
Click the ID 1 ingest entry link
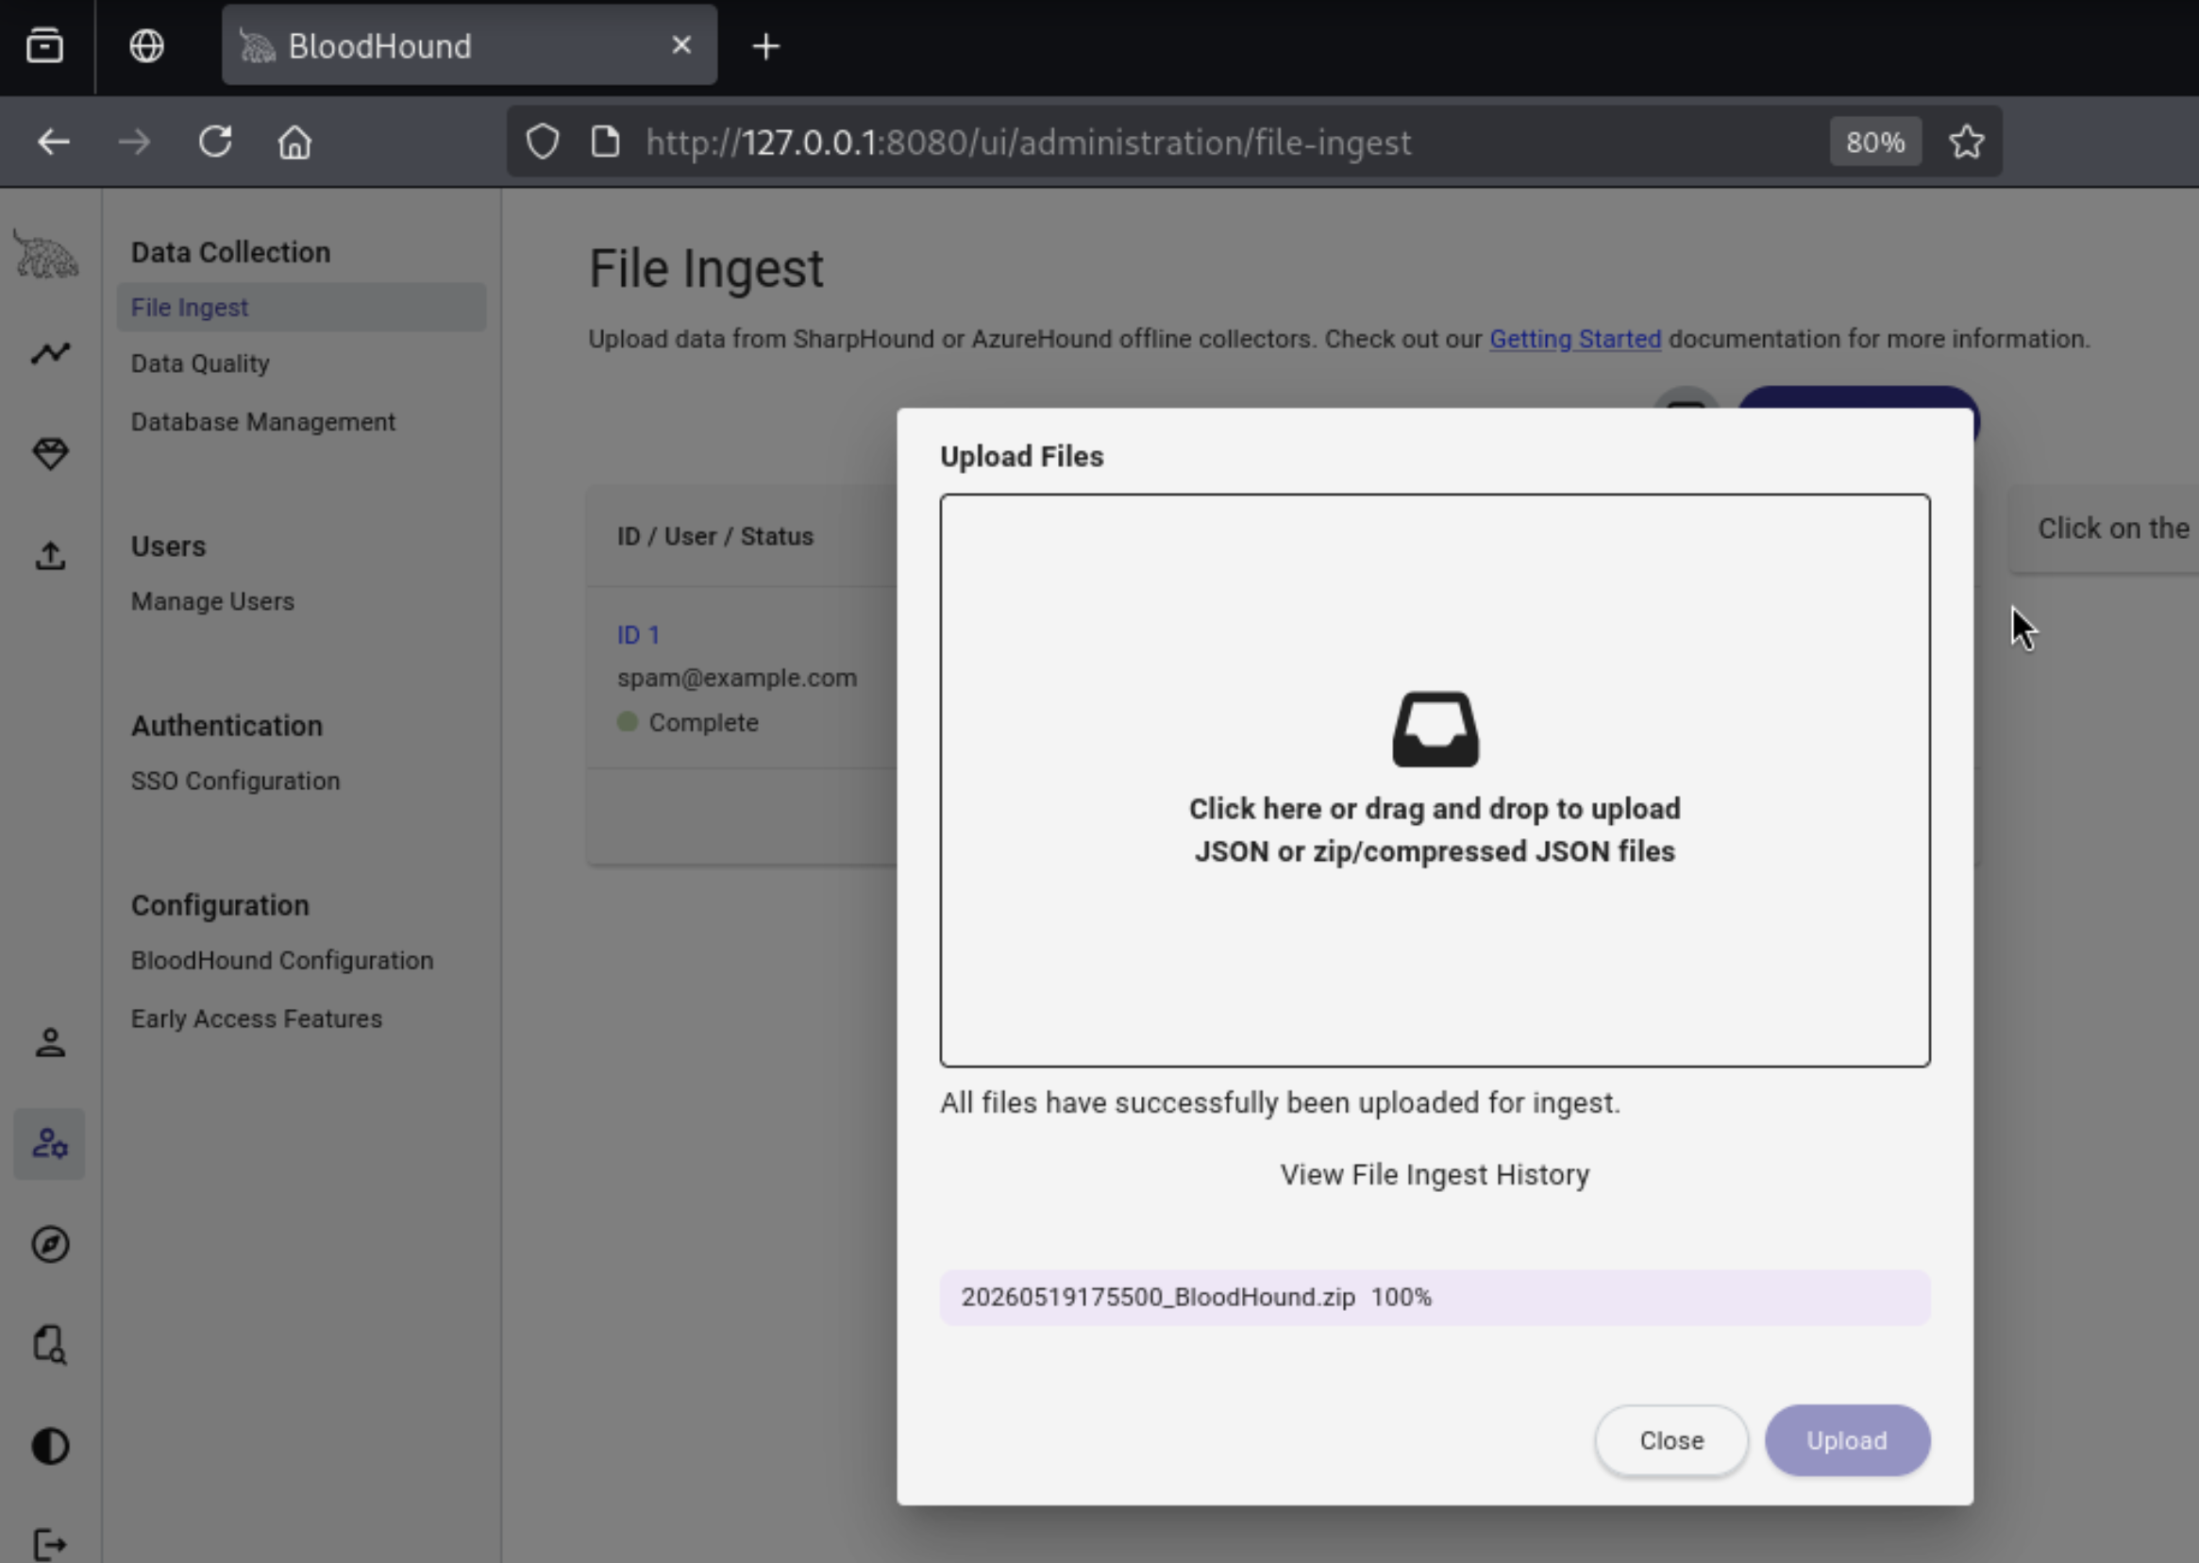[638, 635]
